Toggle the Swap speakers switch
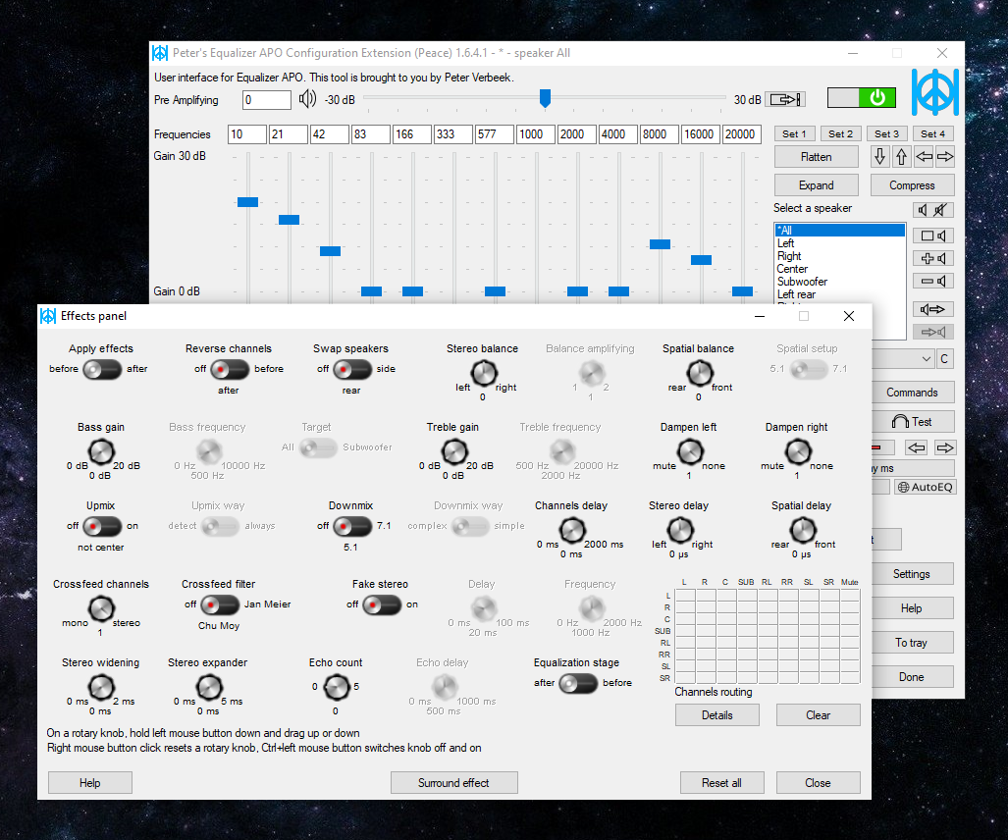The image size is (1008, 840). pyautogui.click(x=352, y=369)
